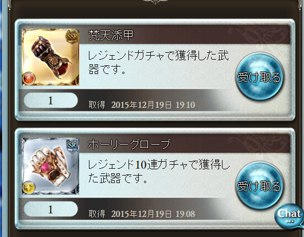Select the ホーリーグローブ title bar
Viewport: 304px width, 237px height.
tap(184, 144)
